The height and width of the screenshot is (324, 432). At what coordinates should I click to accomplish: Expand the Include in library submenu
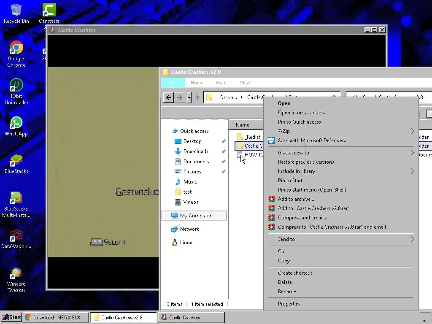point(341,171)
